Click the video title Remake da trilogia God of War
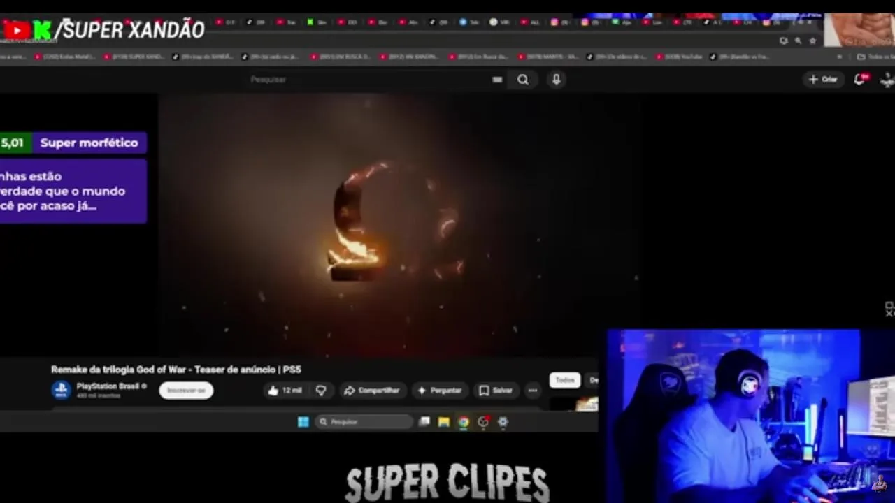The width and height of the screenshot is (895, 503). coord(176,370)
